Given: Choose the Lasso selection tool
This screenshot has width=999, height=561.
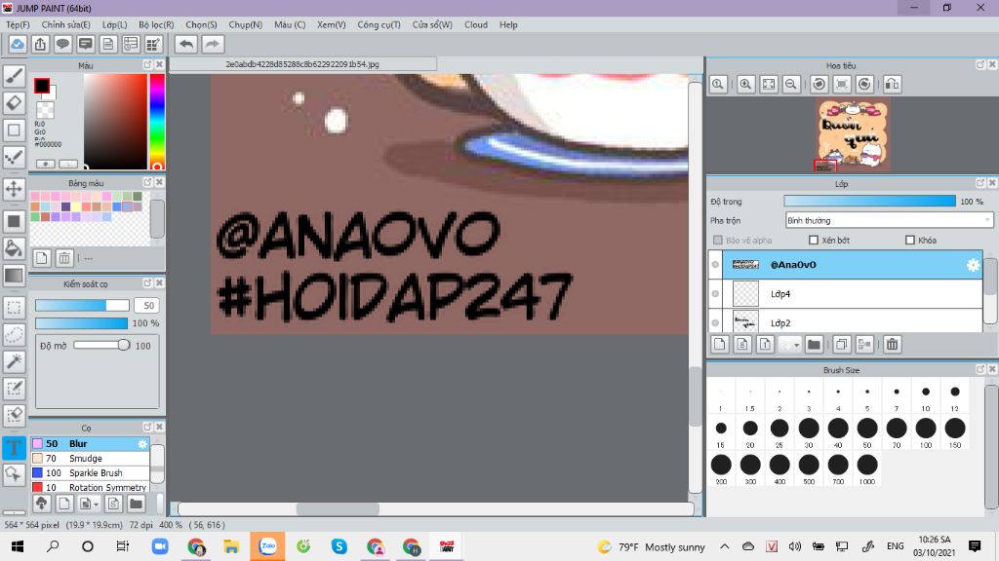Looking at the screenshot, I should click(x=14, y=335).
